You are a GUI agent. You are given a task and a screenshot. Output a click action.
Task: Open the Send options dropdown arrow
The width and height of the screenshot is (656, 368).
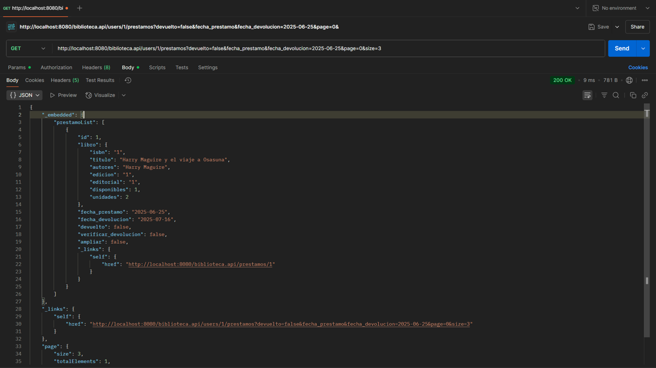[x=643, y=49]
